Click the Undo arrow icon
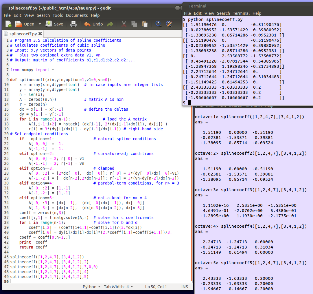 point(87,24)
